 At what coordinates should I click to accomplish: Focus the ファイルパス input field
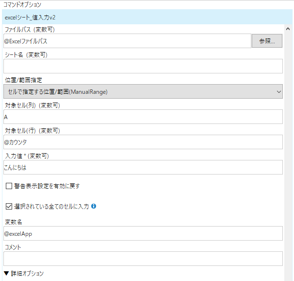point(127,41)
